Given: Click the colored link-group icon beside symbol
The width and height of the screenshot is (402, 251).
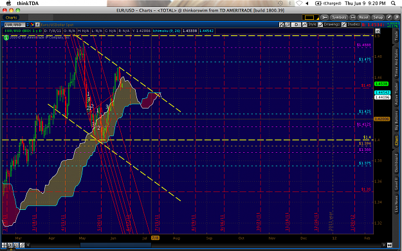Looking at the screenshot, I should (x=32, y=25).
